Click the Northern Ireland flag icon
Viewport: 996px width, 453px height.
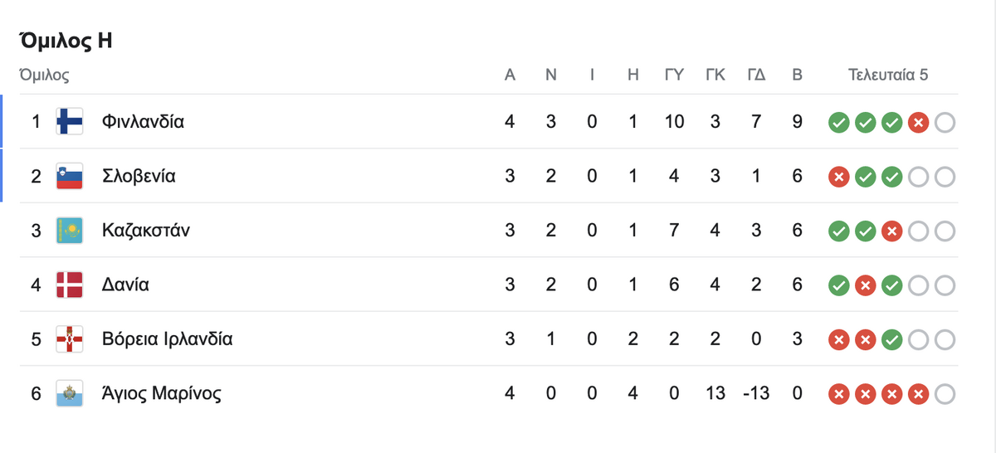coord(69,339)
